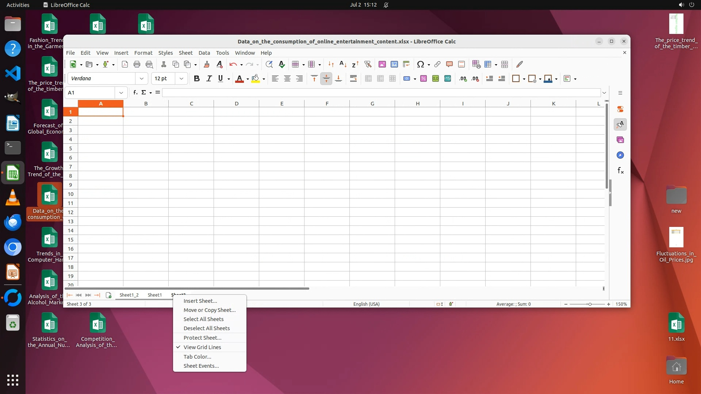Expand the 12 pt font size dropdown
701x394 pixels.
pos(181,79)
